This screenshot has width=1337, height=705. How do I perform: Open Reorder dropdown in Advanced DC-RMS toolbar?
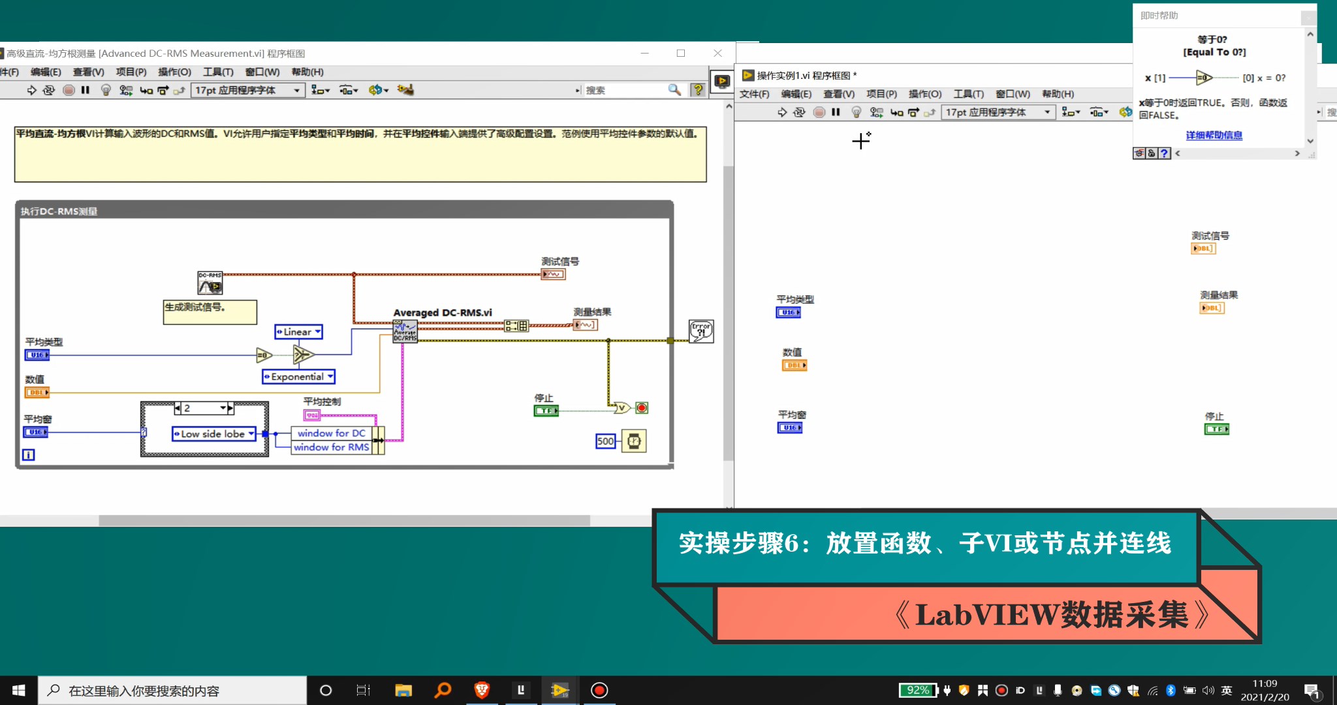[379, 90]
